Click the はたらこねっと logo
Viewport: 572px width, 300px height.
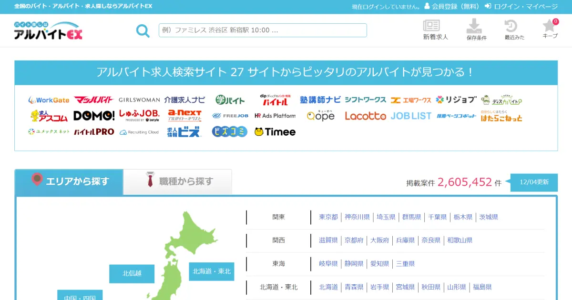click(x=501, y=116)
